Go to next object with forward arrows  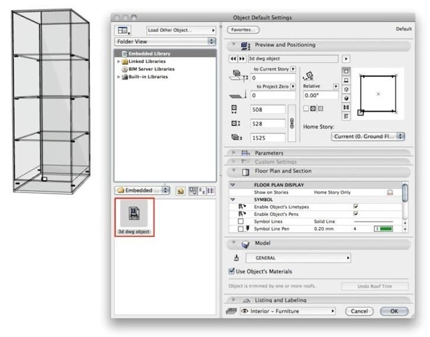(x=242, y=59)
